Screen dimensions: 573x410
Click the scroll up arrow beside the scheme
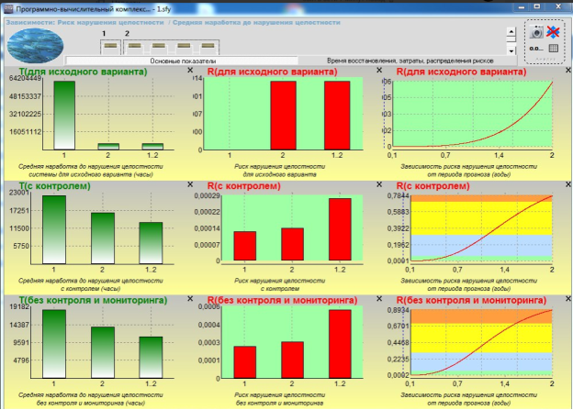[x=511, y=31]
